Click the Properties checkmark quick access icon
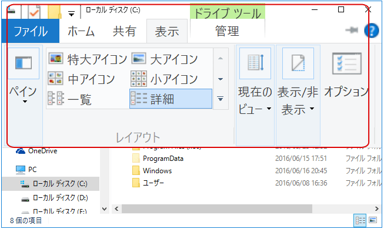Viewport: 384px width, 229px height. click(x=34, y=12)
